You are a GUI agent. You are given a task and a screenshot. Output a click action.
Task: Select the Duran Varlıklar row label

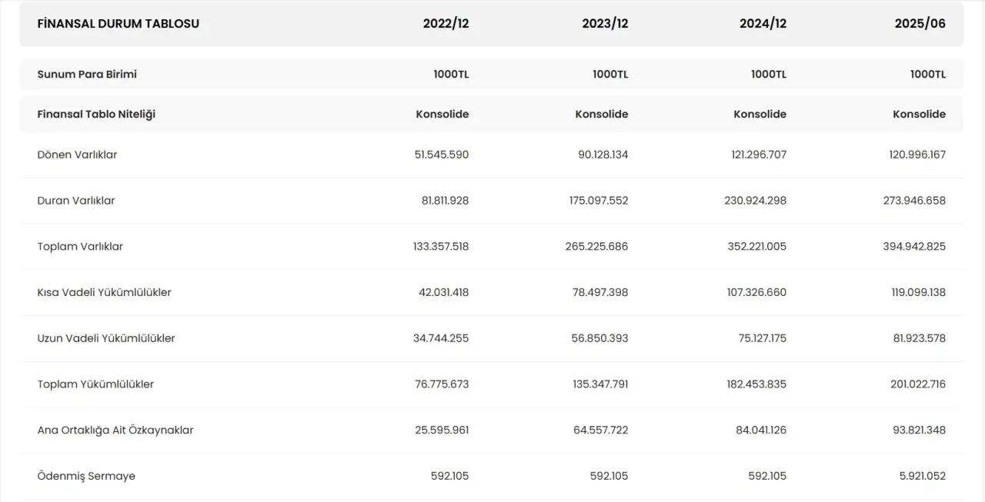tap(75, 201)
